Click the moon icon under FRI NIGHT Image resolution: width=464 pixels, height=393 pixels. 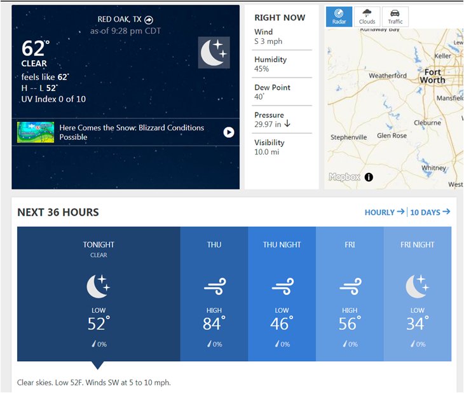click(417, 286)
